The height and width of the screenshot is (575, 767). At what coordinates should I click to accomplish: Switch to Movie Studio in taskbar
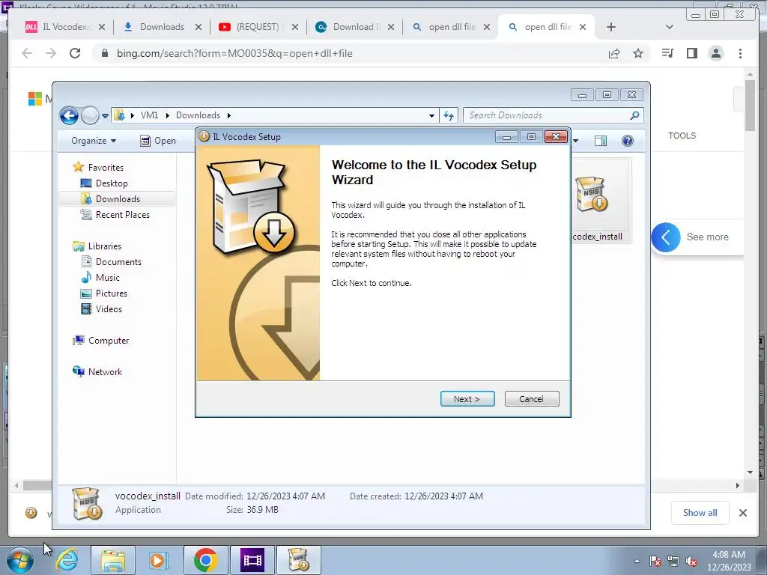[x=252, y=560]
